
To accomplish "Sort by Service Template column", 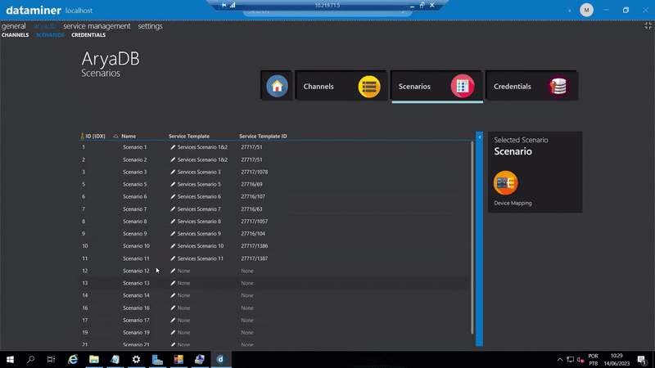I will (189, 136).
